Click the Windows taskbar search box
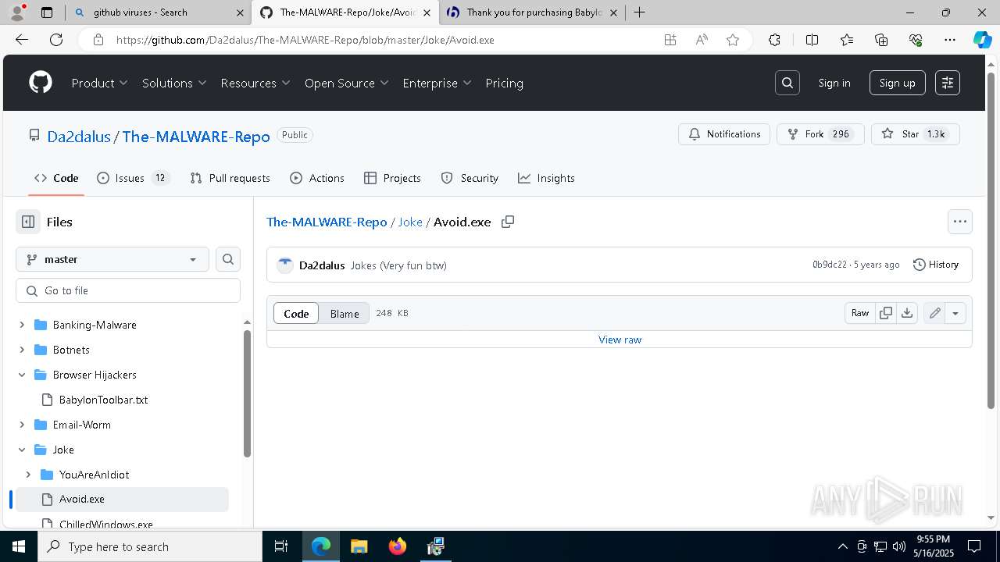Screen dimensions: 1000x562 [x=150, y=546]
